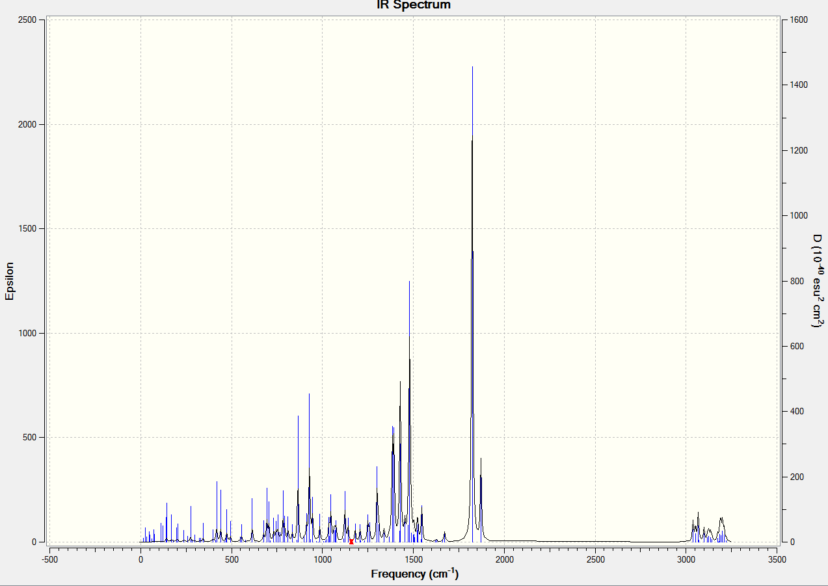Click the "IR Spectrum" chart title

(x=414, y=5)
